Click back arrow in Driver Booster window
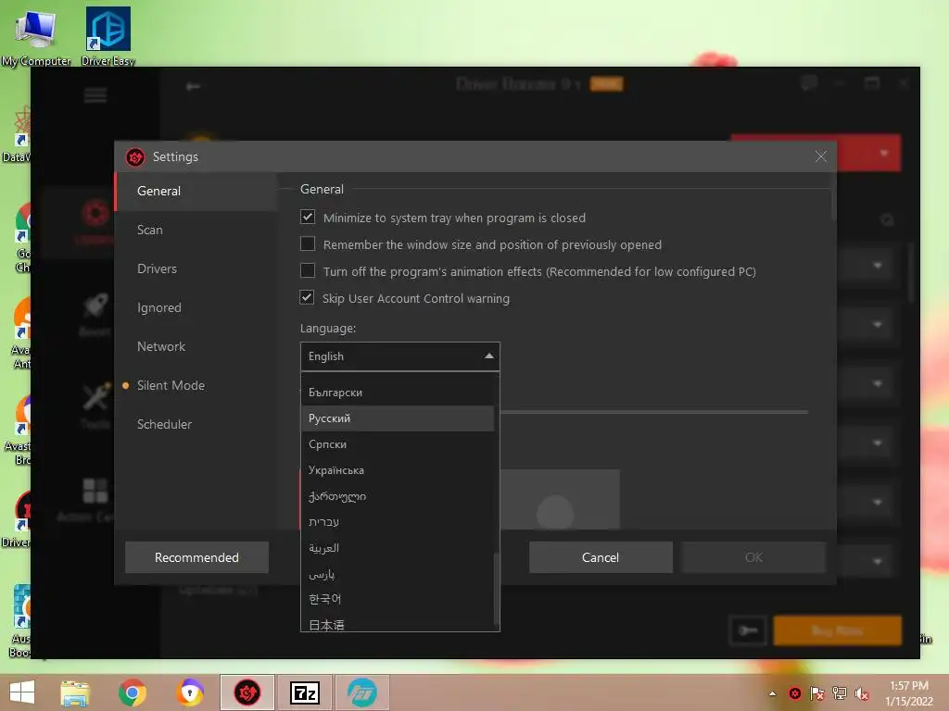 (193, 86)
